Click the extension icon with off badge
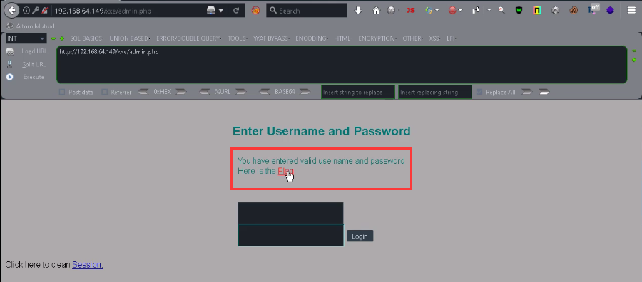Screen dimensions: 642x282 pos(593,9)
